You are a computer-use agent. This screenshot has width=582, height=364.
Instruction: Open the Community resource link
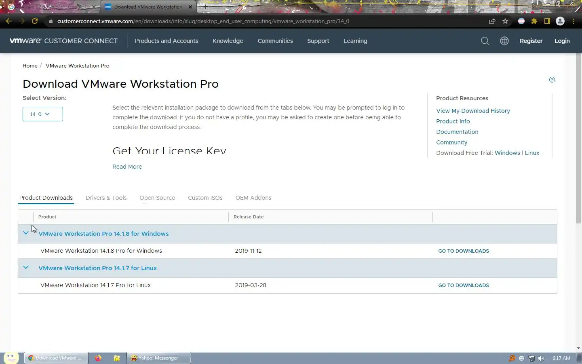click(x=452, y=142)
